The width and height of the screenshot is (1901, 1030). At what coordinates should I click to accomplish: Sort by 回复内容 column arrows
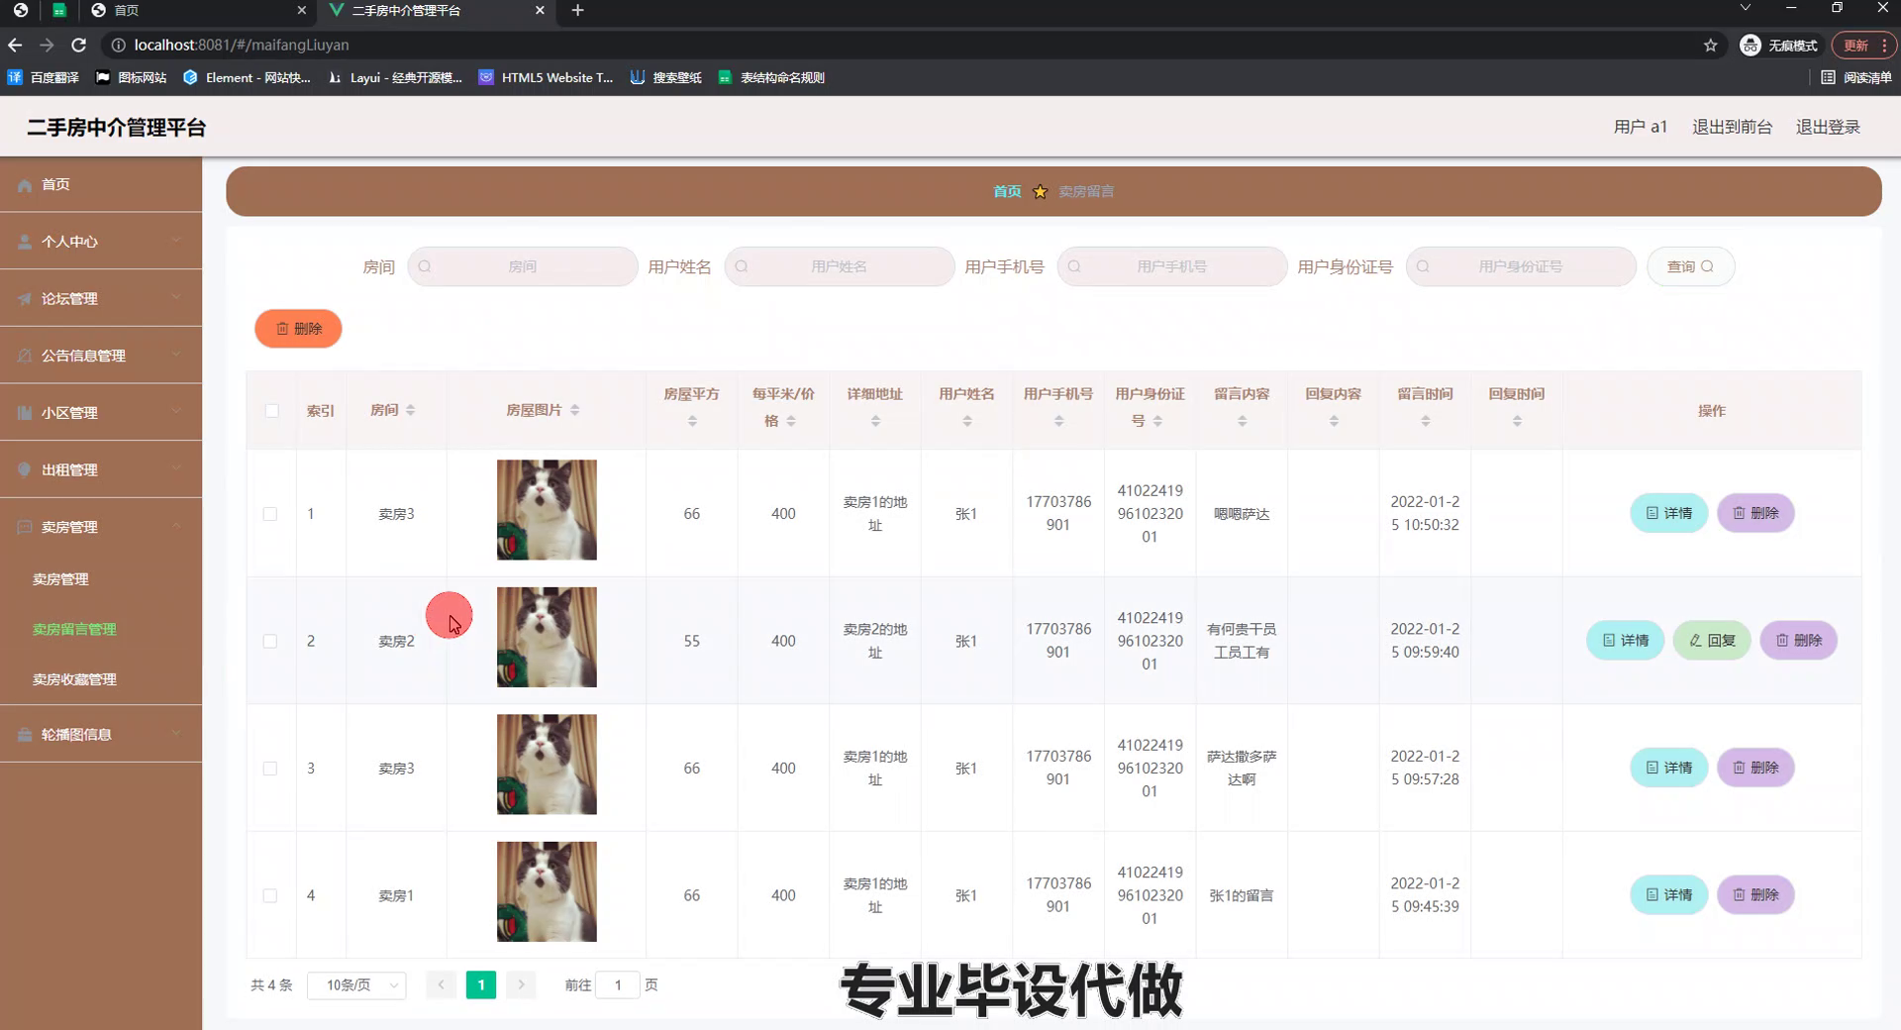pyautogui.click(x=1334, y=421)
